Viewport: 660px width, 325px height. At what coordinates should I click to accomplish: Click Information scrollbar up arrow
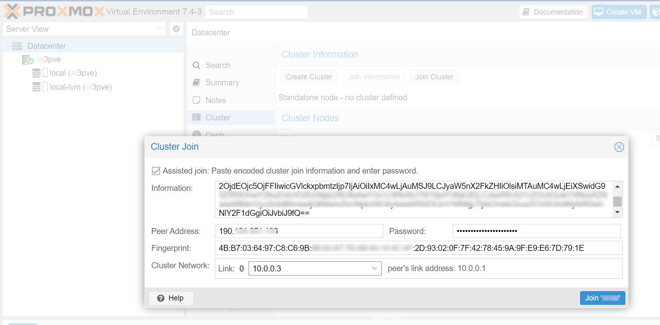[x=617, y=186]
